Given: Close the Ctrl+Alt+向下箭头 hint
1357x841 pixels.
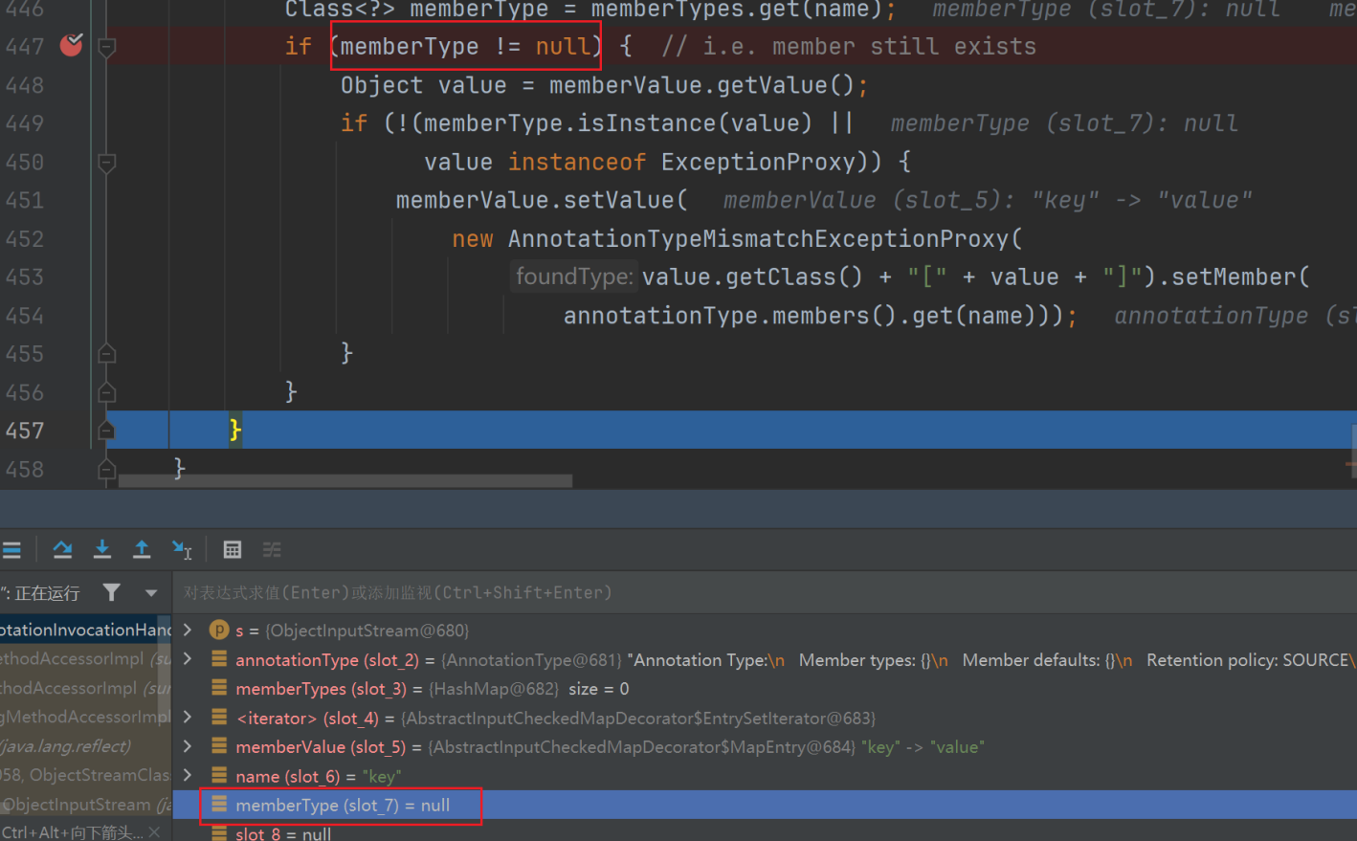Looking at the screenshot, I should coord(155,832).
